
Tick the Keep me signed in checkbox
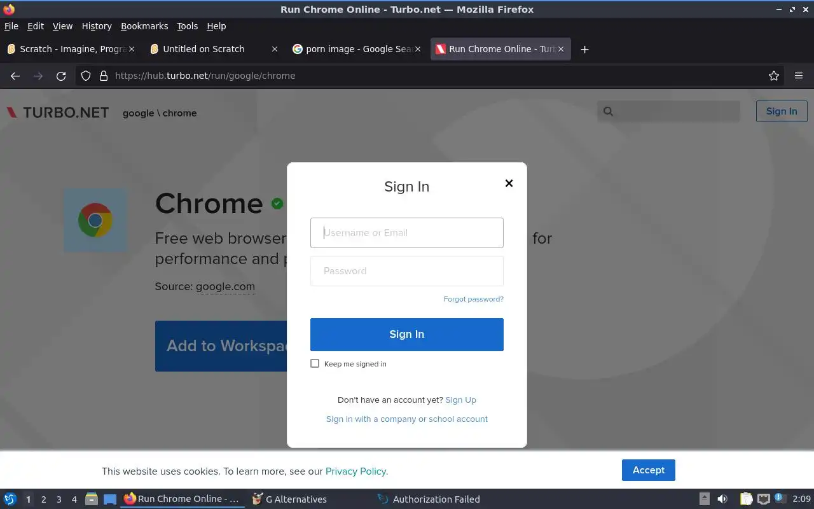click(x=315, y=363)
